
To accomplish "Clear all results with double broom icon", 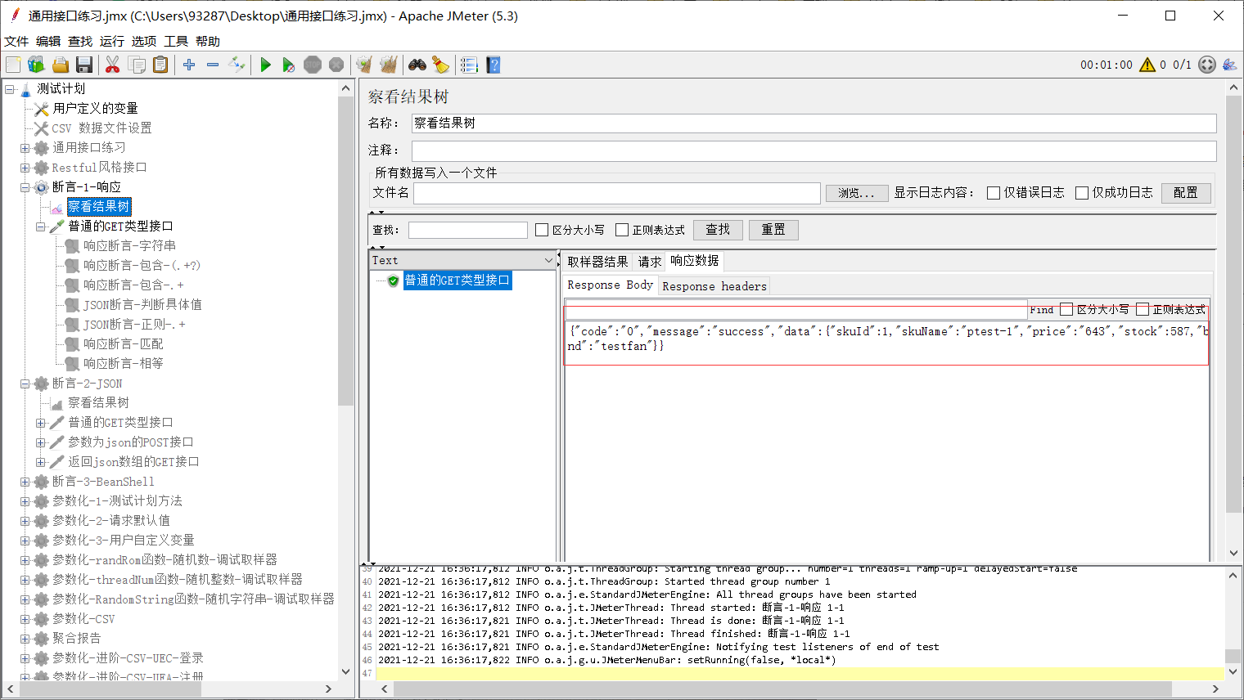I will pyautogui.click(x=389, y=65).
